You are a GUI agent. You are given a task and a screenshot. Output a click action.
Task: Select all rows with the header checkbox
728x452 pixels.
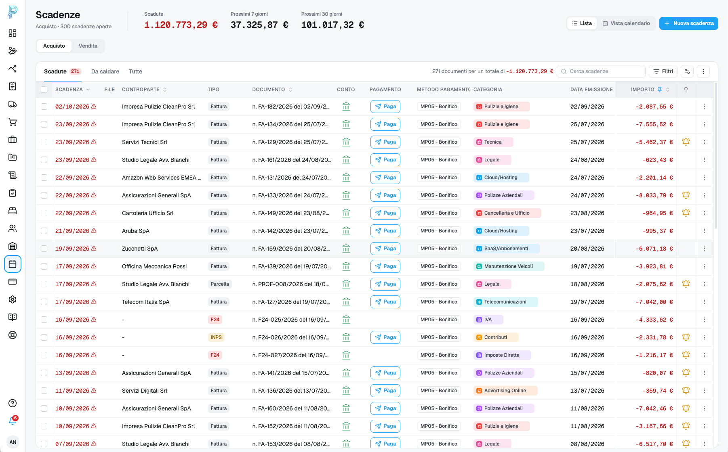click(44, 90)
